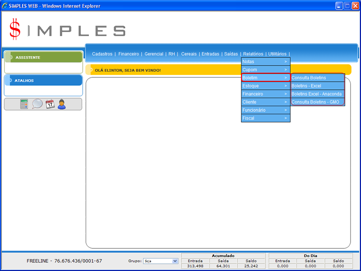Click the speech bubble chat icon
Screen dimensions: 361x271
click(37, 104)
